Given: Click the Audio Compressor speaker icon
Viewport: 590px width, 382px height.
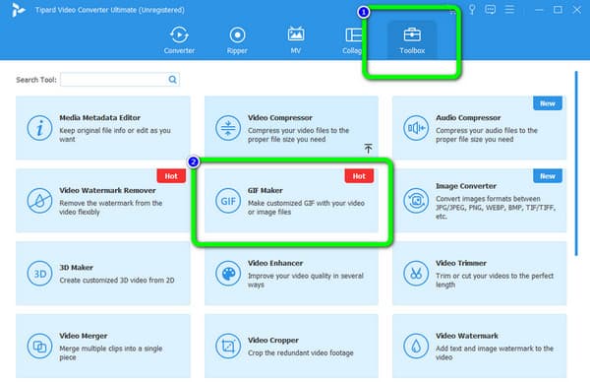Looking at the screenshot, I should pyautogui.click(x=416, y=128).
